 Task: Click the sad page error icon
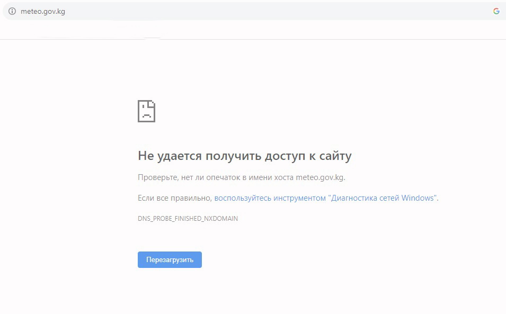click(x=146, y=111)
